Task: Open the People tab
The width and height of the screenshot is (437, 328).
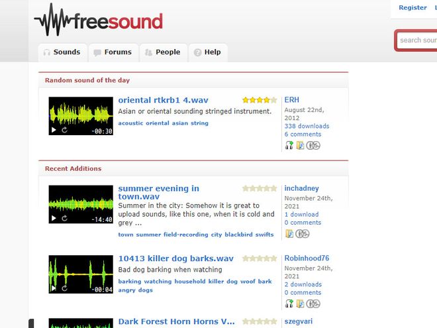Action: (163, 52)
